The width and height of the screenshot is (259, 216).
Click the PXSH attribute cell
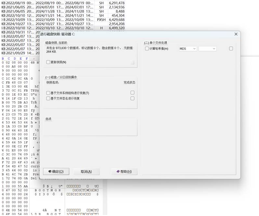click(101, 20)
